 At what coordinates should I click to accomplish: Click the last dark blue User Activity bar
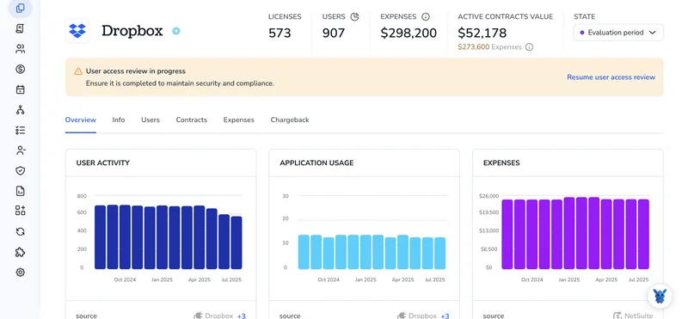pyautogui.click(x=236, y=242)
